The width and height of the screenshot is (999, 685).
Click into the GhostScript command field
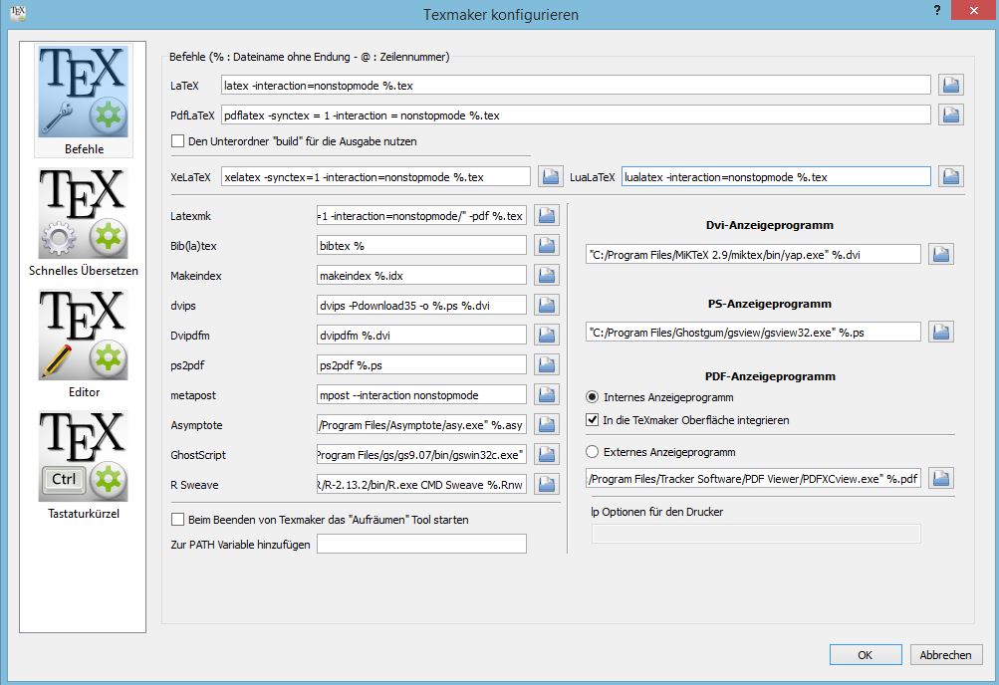tap(421, 455)
